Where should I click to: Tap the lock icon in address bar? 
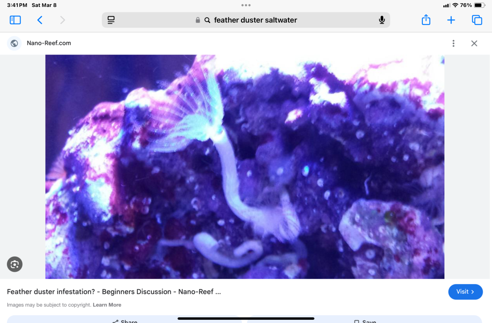[198, 20]
